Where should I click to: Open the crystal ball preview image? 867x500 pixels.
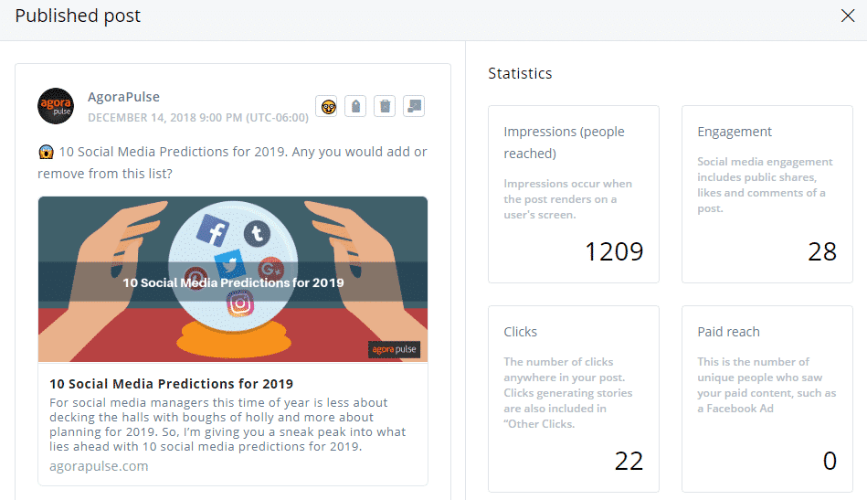pos(233,280)
